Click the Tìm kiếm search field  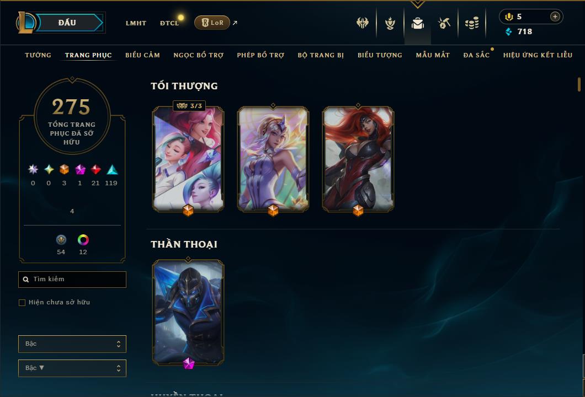tap(72, 279)
